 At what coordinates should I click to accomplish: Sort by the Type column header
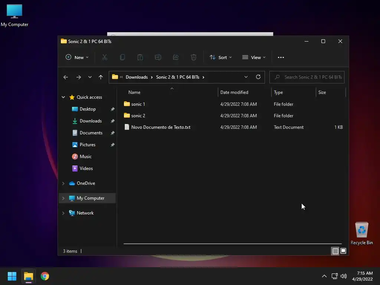pyautogui.click(x=278, y=92)
